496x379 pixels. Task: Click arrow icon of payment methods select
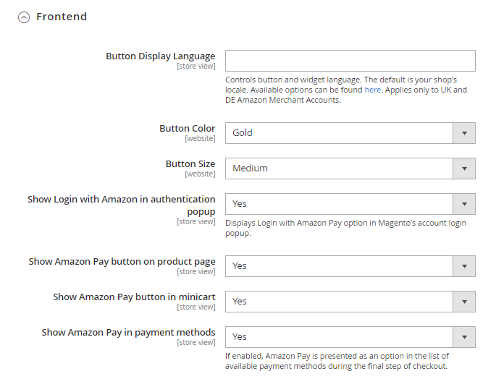coord(464,337)
